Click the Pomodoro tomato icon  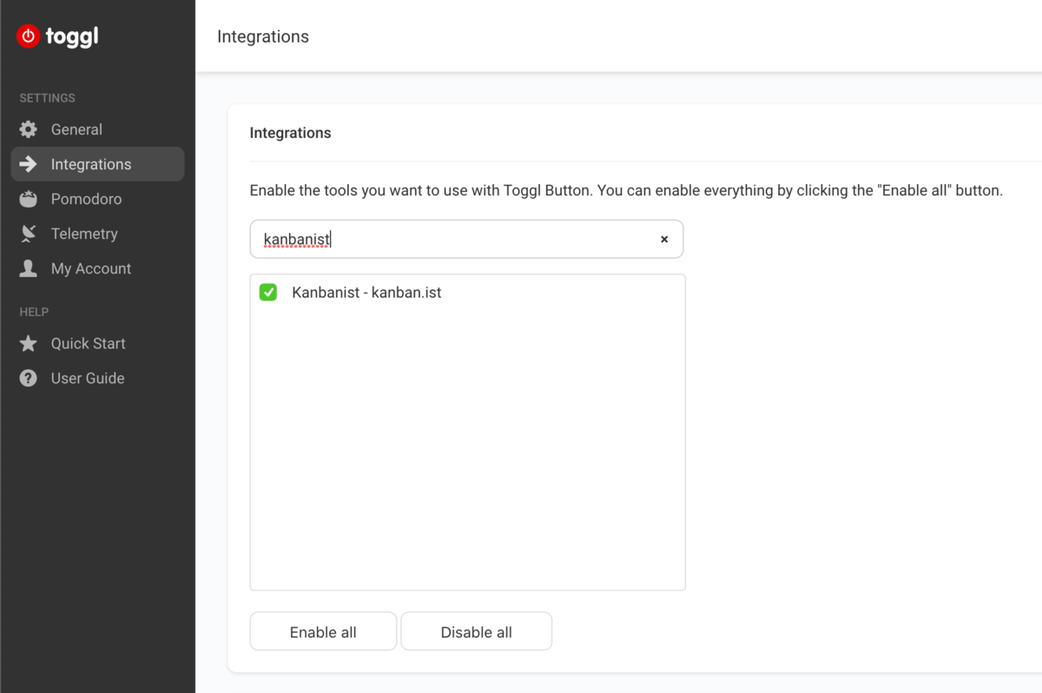point(29,199)
